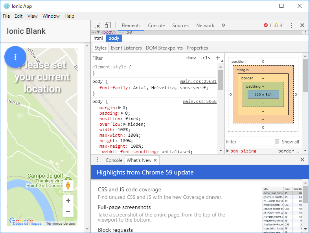This screenshot has width=309, height=233.
Task: Select the html breadcrumb
Action: 98,38
